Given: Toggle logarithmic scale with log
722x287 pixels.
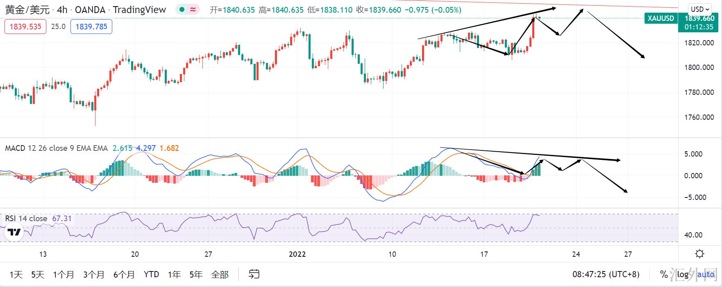Looking at the screenshot, I should point(682,274).
